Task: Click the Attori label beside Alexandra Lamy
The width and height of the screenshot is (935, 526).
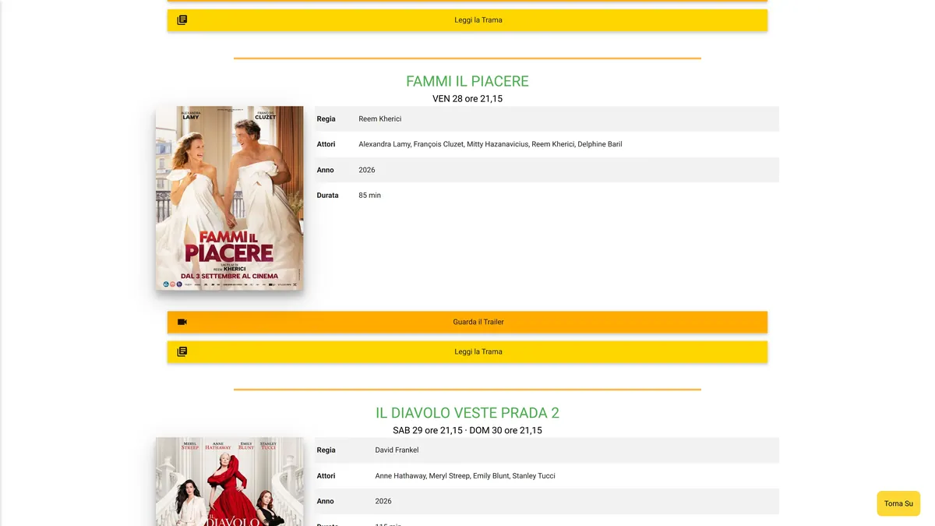Action: point(326,144)
